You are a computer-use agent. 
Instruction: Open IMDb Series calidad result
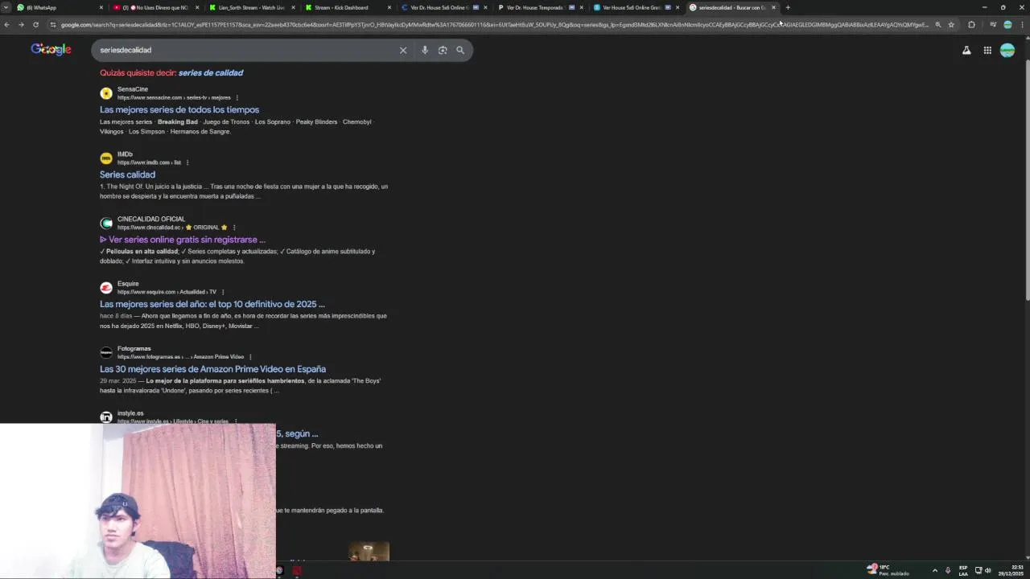127,175
